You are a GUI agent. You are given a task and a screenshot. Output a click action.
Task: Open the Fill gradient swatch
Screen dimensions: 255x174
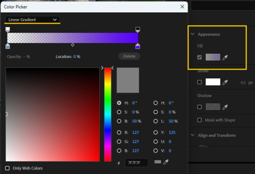(x=213, y=57)
